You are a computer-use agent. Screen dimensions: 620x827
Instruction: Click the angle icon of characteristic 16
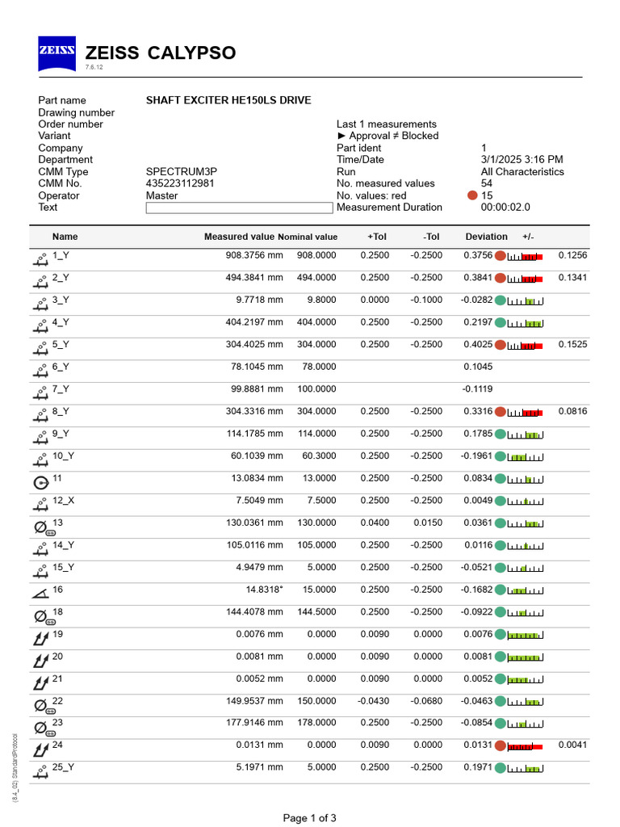click(40, 594)
